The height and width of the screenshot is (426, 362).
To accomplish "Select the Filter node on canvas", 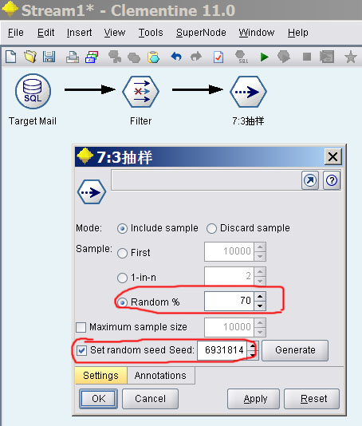I will (140, 92).
